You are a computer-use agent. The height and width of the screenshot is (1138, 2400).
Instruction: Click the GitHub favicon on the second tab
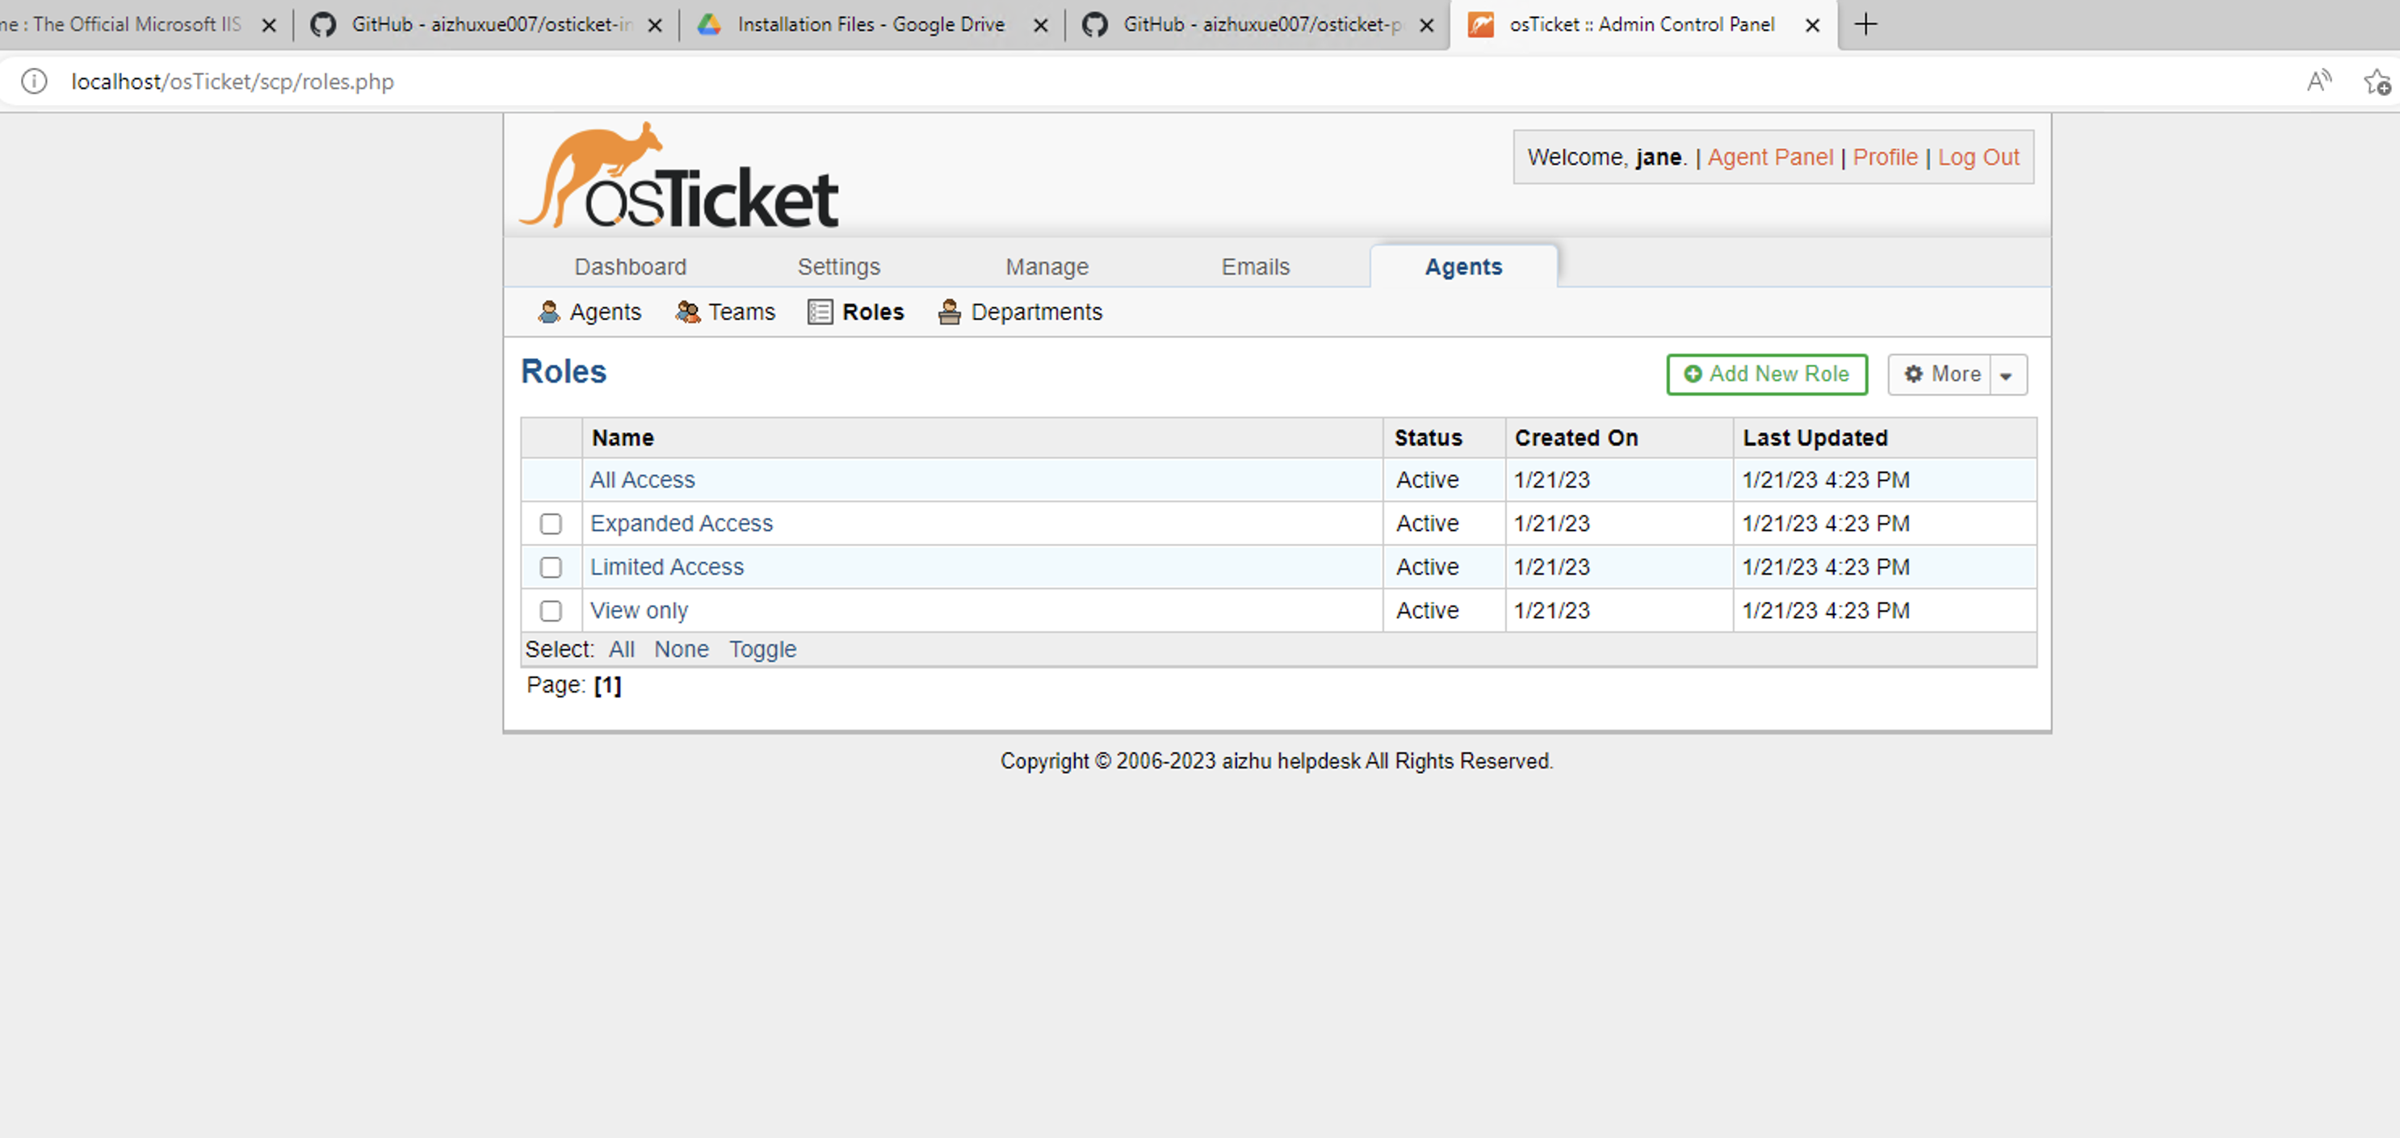(323, 24)
